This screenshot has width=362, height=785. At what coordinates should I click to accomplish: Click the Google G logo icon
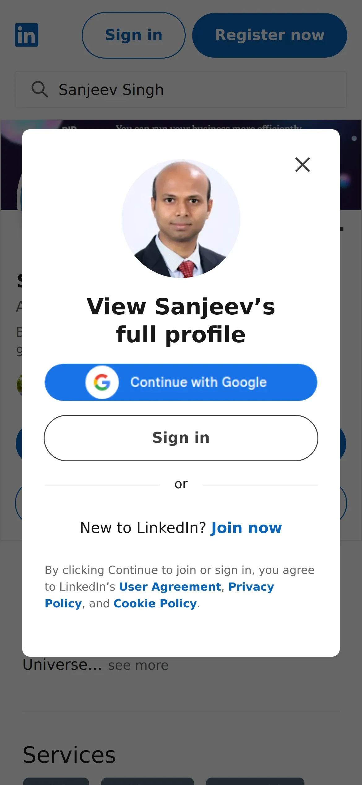click(102, 382)
